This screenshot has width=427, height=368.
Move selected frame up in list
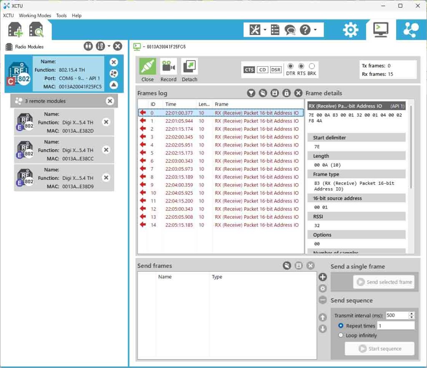tap(323, 318)
